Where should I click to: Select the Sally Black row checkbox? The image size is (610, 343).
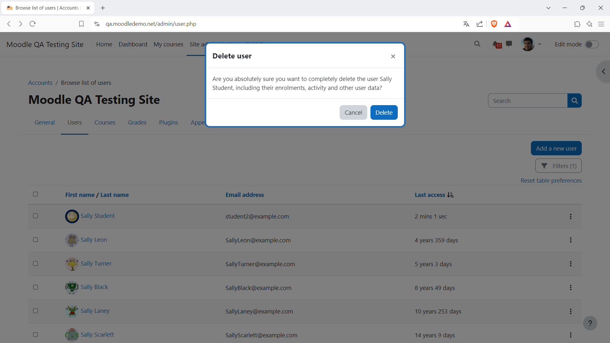[35, 287]
